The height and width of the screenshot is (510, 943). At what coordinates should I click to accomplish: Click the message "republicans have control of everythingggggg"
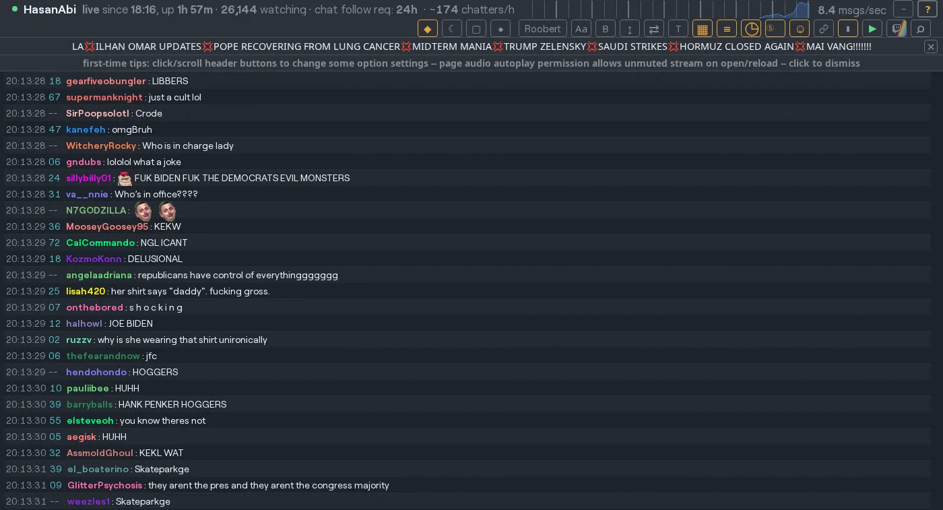pyautogui.click(x=238, y=275)
